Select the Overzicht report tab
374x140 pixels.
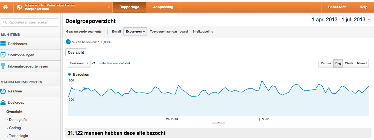(76, 52)
